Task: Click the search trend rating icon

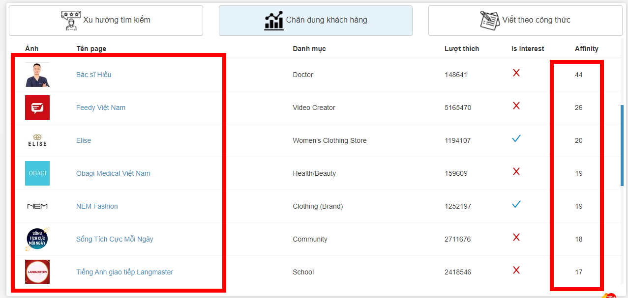Action: click(71, 21)
